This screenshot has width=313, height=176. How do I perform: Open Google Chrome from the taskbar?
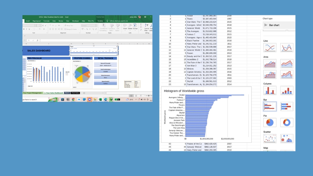[73, 99]
